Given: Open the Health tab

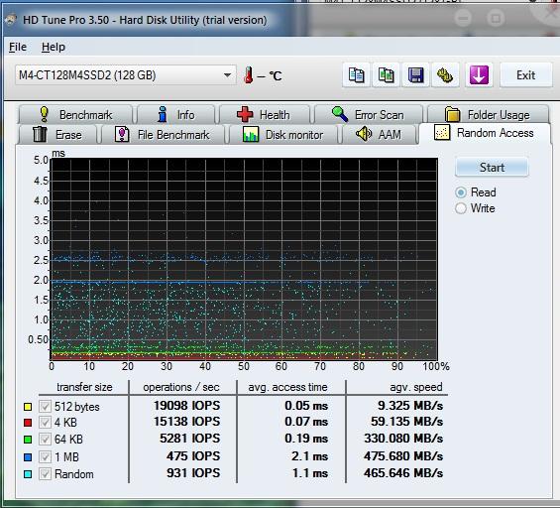Looking at the screenshot, I should pyautogui.click(x=265, y=115).
